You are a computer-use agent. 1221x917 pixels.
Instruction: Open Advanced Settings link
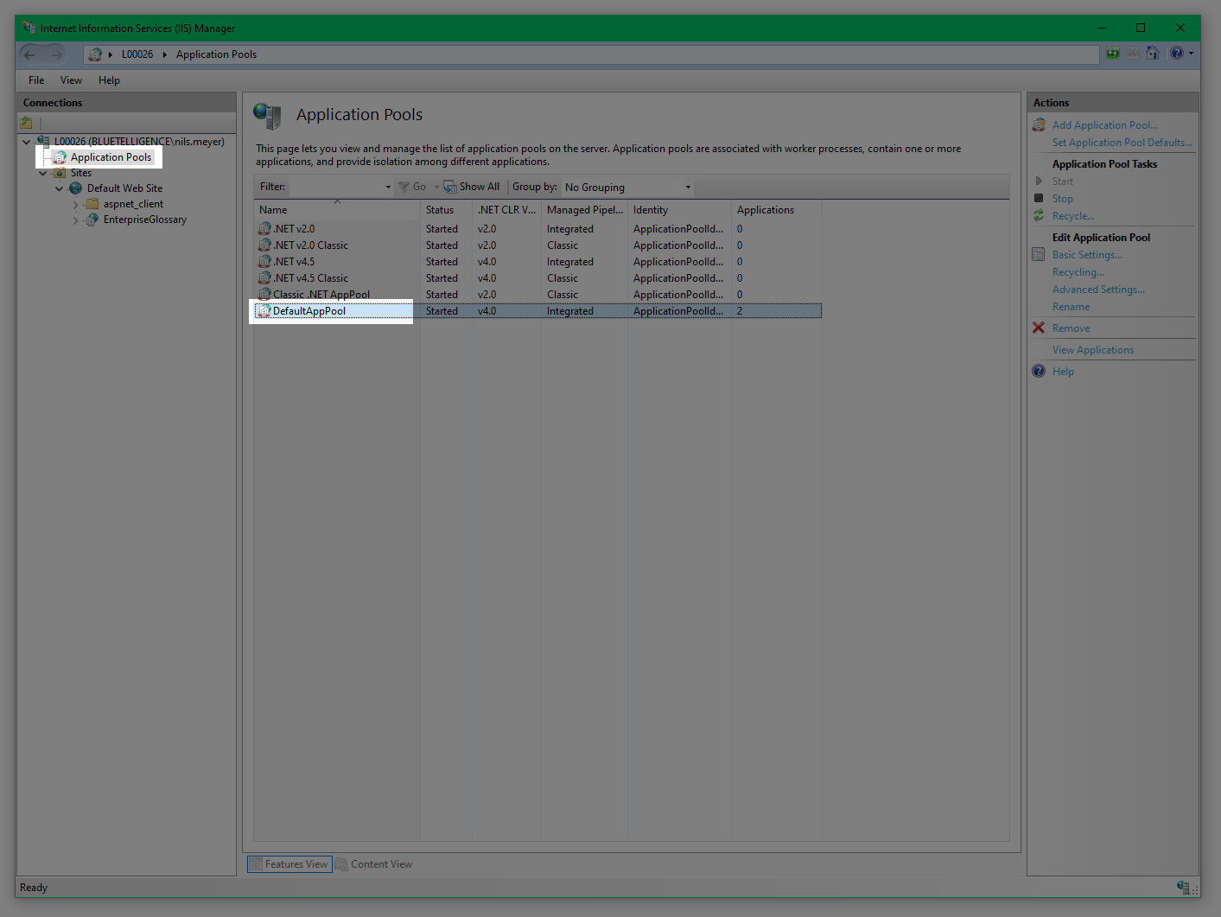[x=1098, y=290]
